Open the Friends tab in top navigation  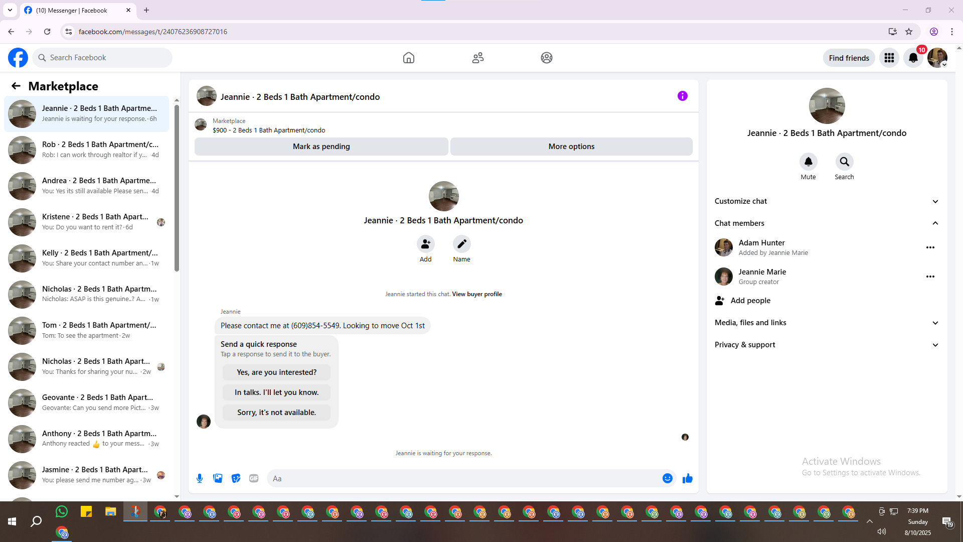pyautogui.click(x=477, y=58)
